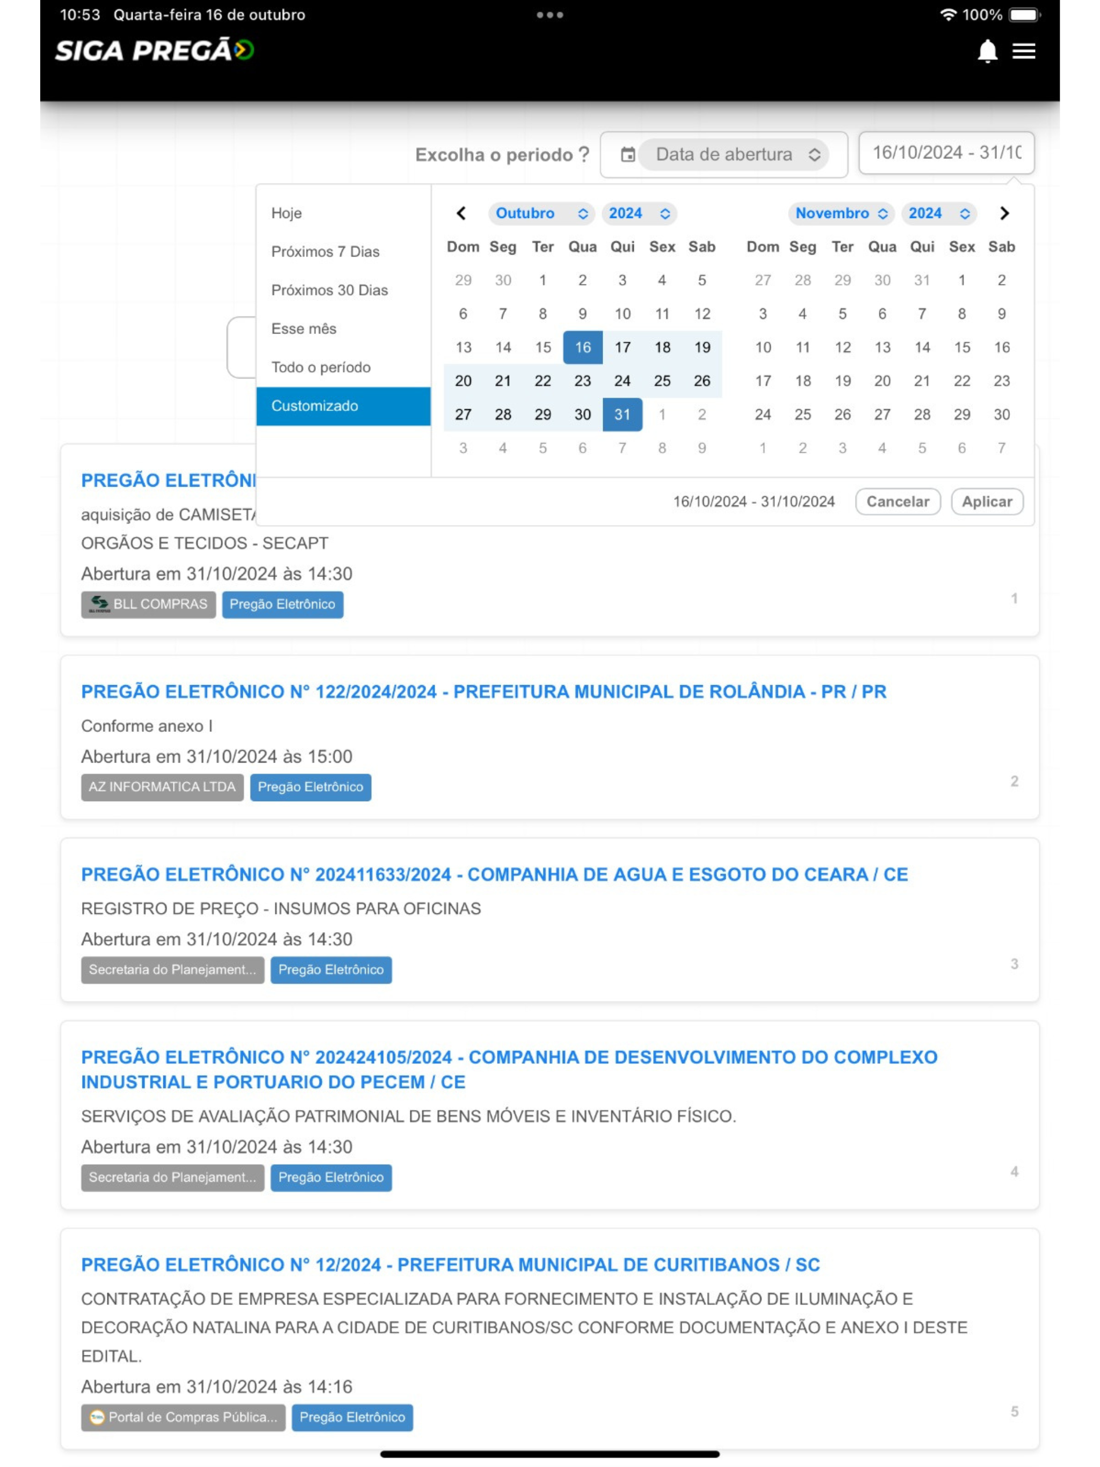
Task: Click Pregão Eletrônico tag next to BLL COMPRAS
Action: coord(283,605)
